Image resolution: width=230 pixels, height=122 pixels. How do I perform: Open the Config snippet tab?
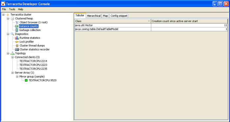119,16
